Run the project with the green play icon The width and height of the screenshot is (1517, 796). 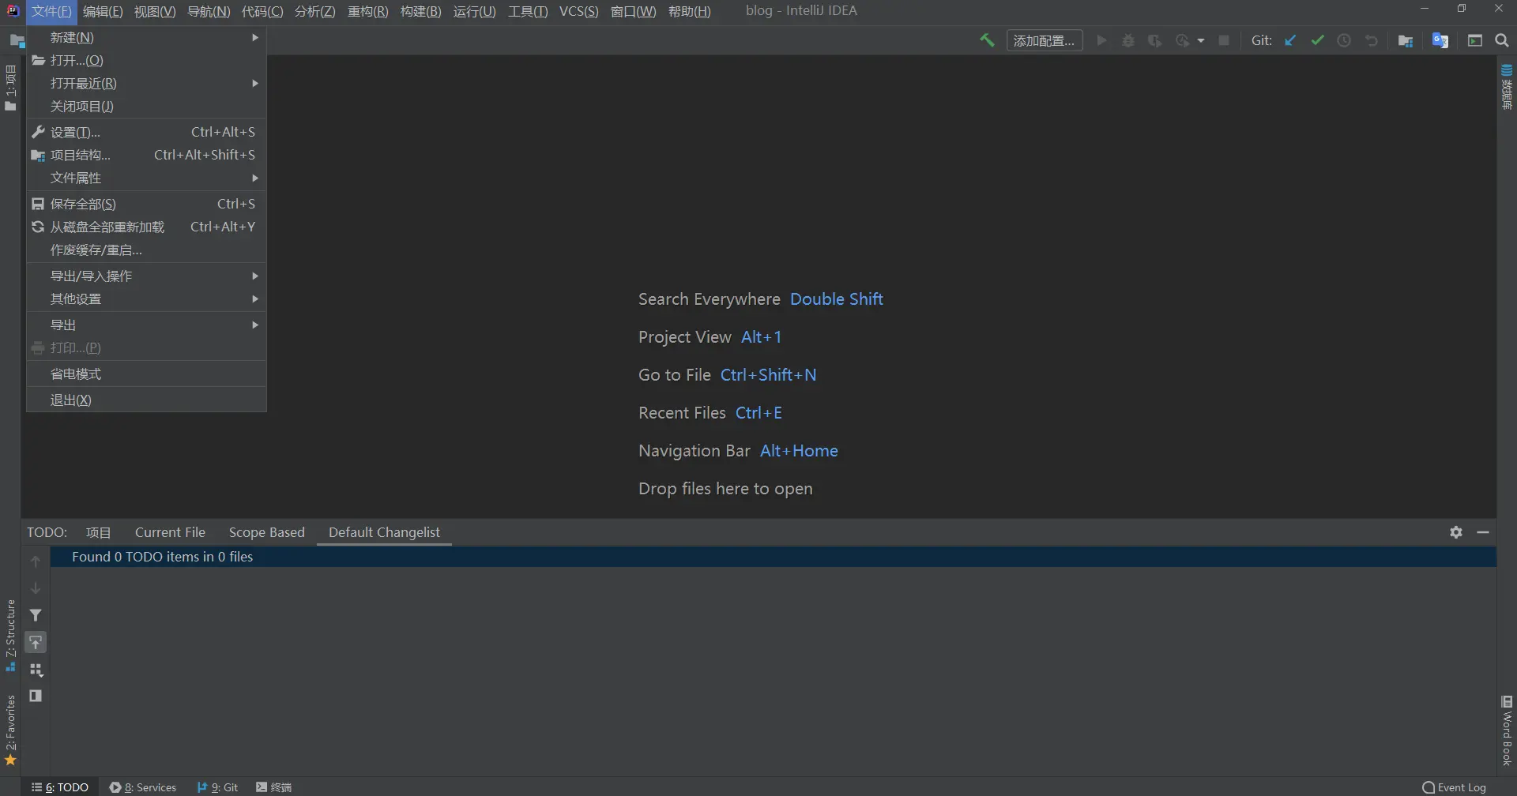point(1101,40)
